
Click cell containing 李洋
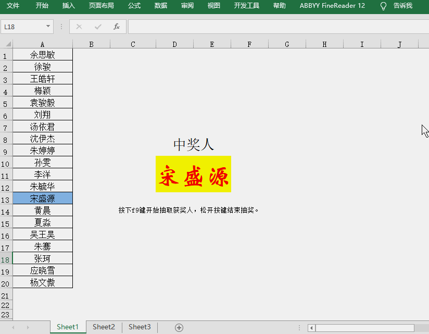[42, 175]
